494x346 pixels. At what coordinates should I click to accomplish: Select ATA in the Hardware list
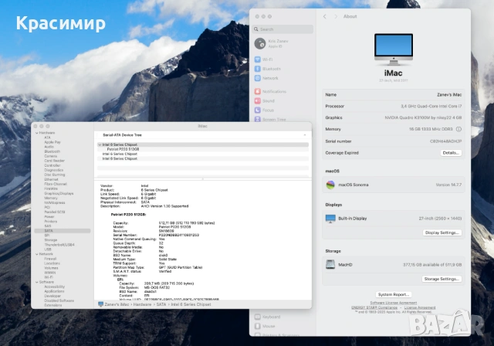click(x=47, y=137)
